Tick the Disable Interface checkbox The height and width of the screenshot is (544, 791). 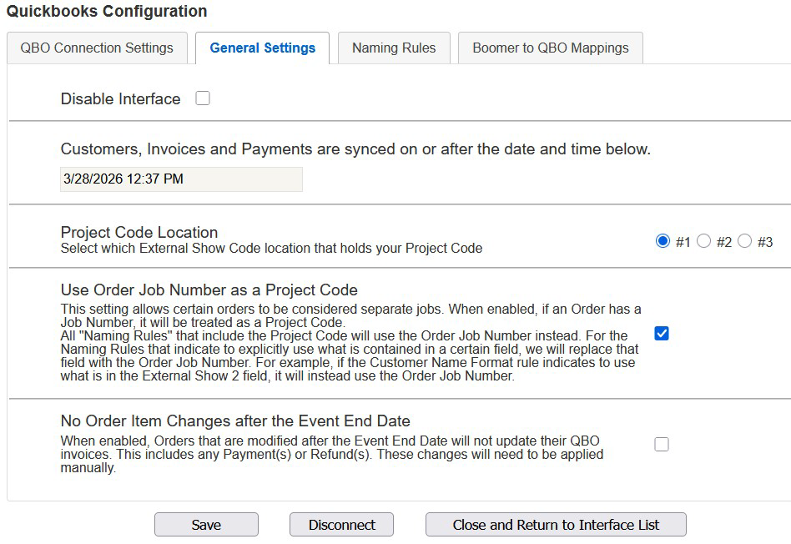coord(203,98)
